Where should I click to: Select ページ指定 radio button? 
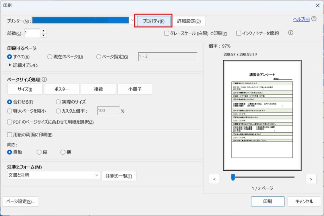(x=99, y=56)
